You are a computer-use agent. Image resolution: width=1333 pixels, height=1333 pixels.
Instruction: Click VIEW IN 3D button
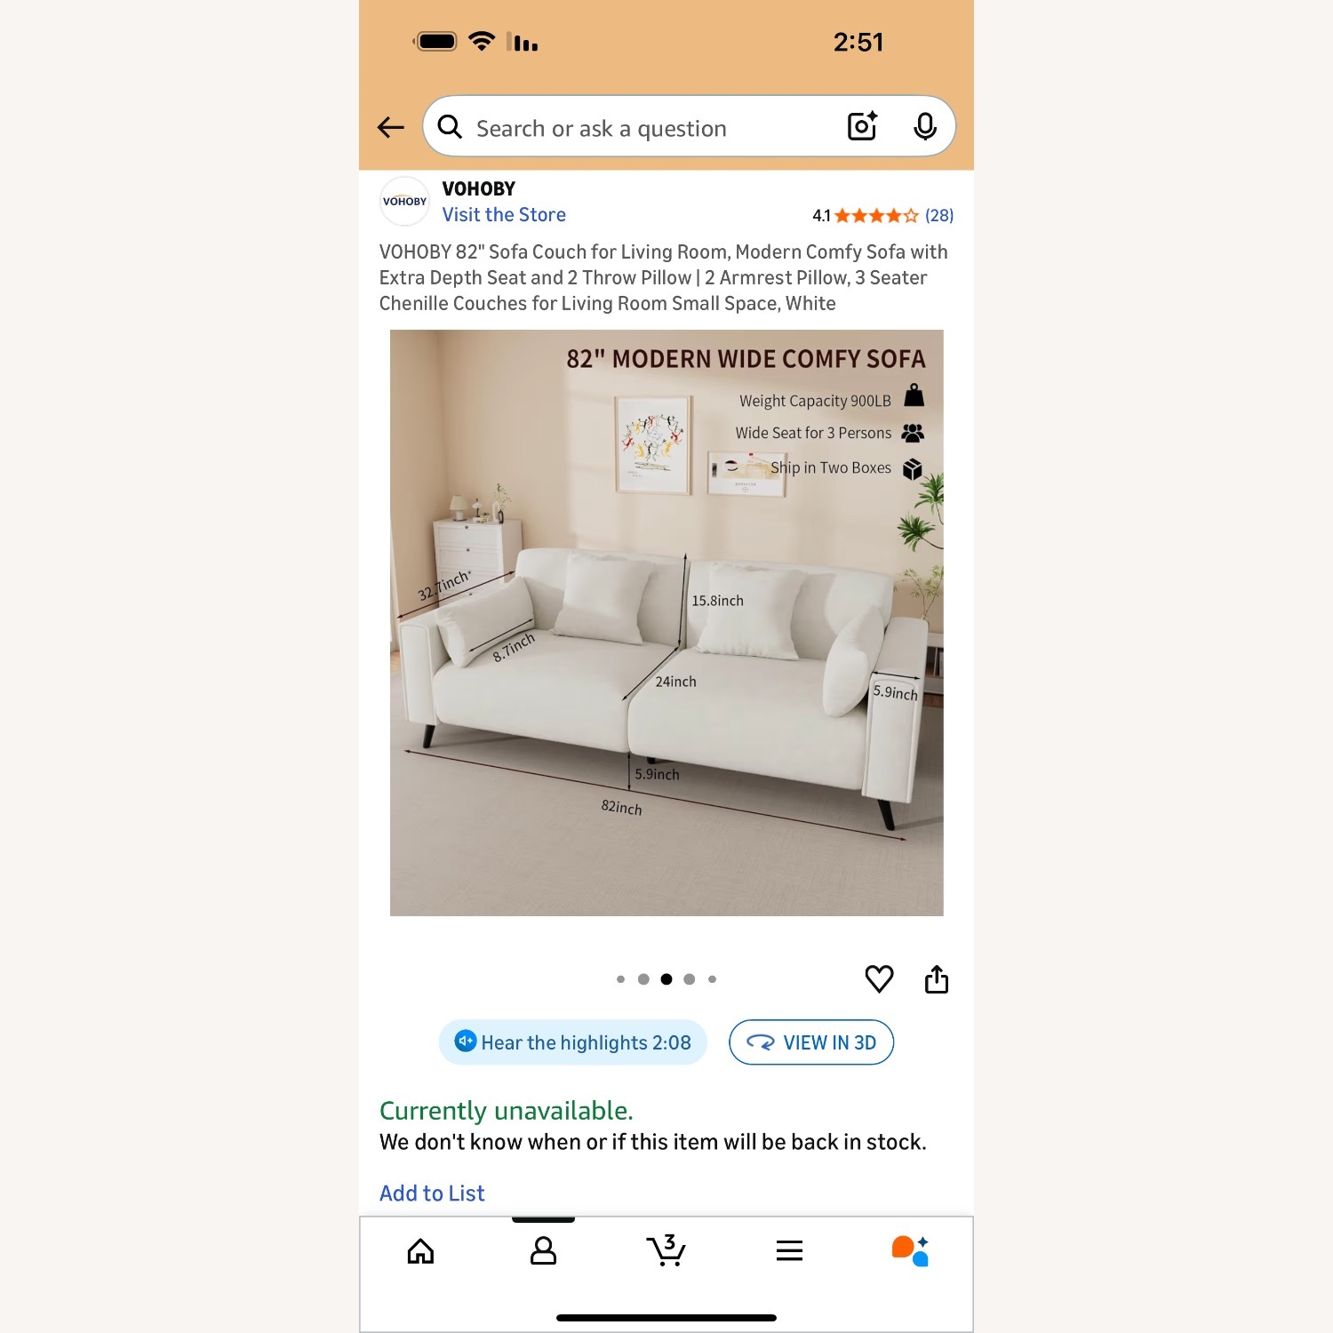811,1042
